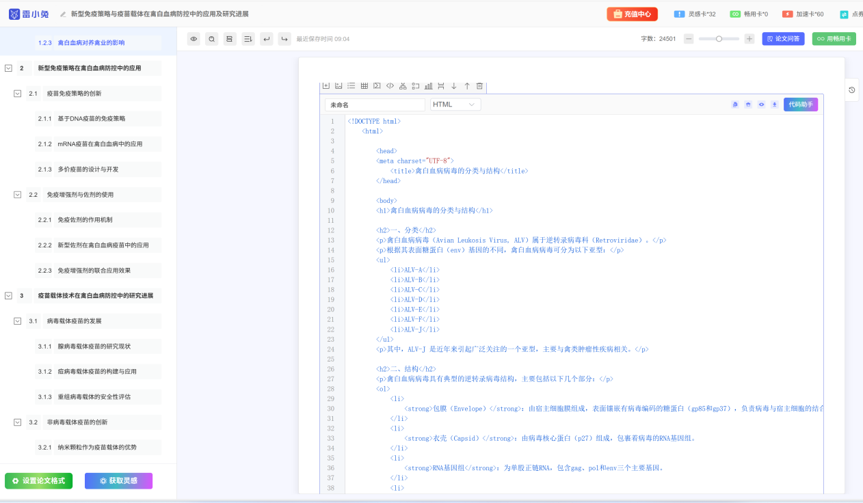Screen dimensions: 863x503
Task: Open the history clock icon at right edge
Action: tap(852, 90)
